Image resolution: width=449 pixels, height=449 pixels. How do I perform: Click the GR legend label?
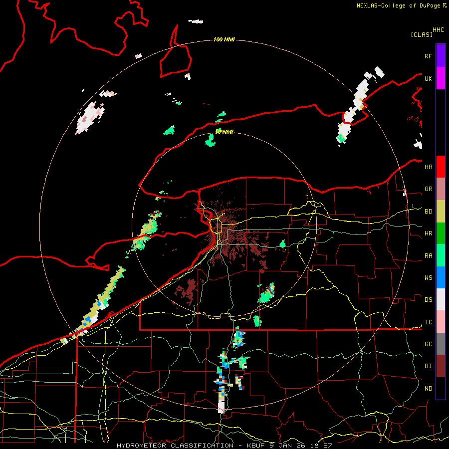tap(428, 189)
